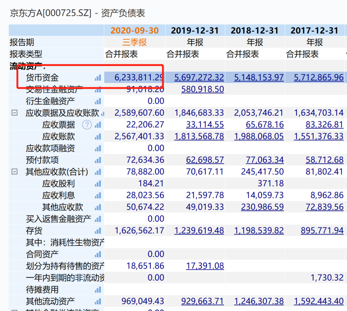The image size is (347, 311).
Task: Select the 2020-09-30 column header
Action: 135,31
